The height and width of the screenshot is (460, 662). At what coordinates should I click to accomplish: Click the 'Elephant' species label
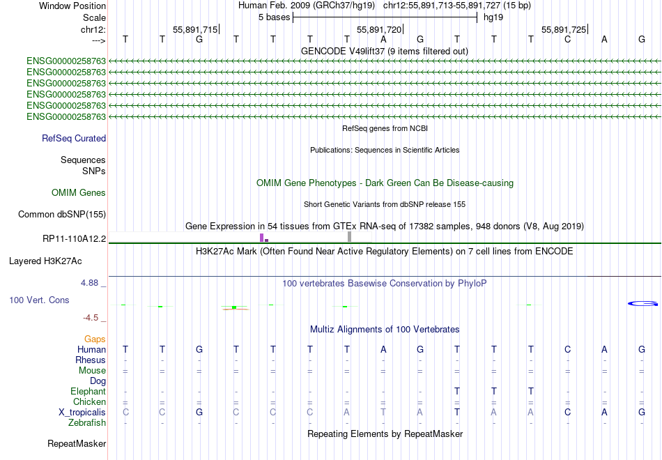click(88, 391)
